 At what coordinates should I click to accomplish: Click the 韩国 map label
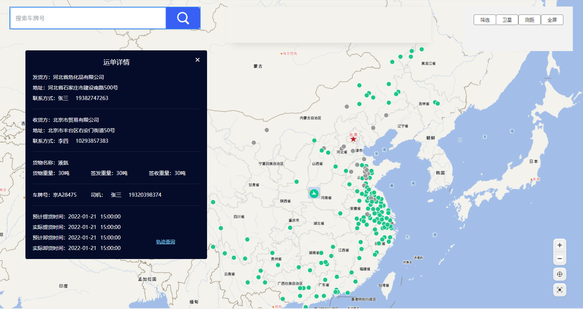(x=440, y=173)
